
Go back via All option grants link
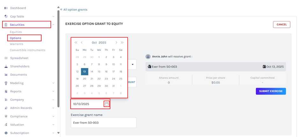pos(75,9)
